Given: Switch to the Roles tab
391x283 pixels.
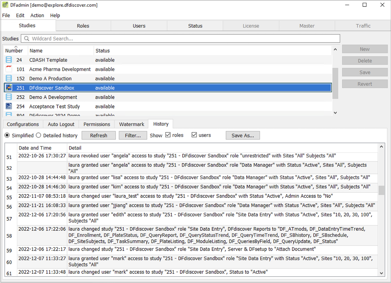Looking at the screenshot, I should (83, 26).
